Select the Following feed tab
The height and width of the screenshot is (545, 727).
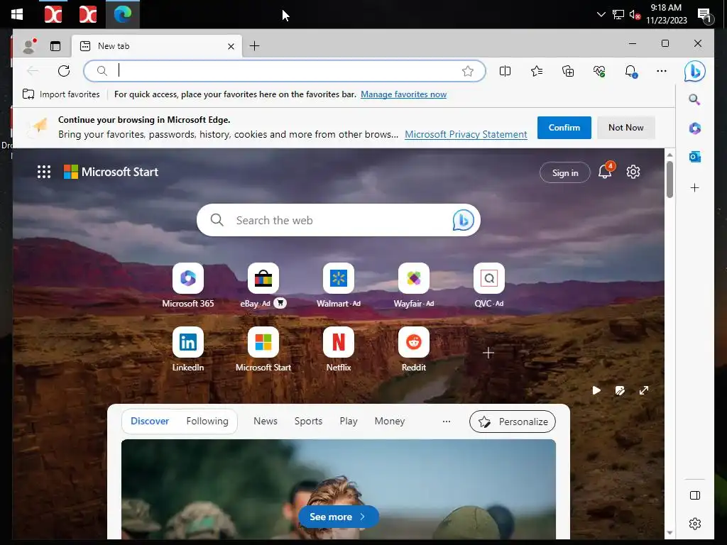(x=207, y=422)
